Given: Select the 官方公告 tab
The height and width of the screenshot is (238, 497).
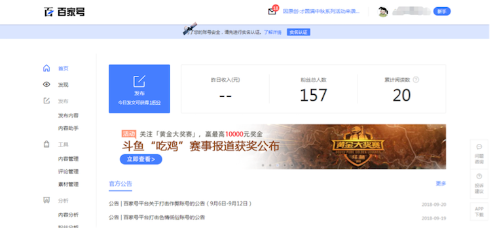Looking at the screenshot, I should point(120,184).
